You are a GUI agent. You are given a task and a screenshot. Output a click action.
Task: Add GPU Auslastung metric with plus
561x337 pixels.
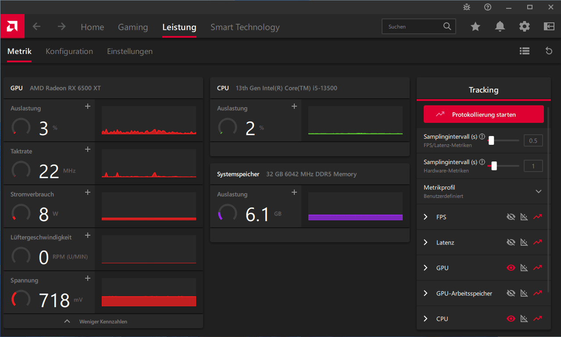pos(88,106)
